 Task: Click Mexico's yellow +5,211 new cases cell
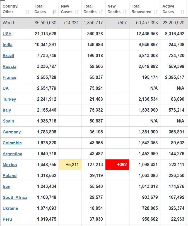click(x=70, y=164)
